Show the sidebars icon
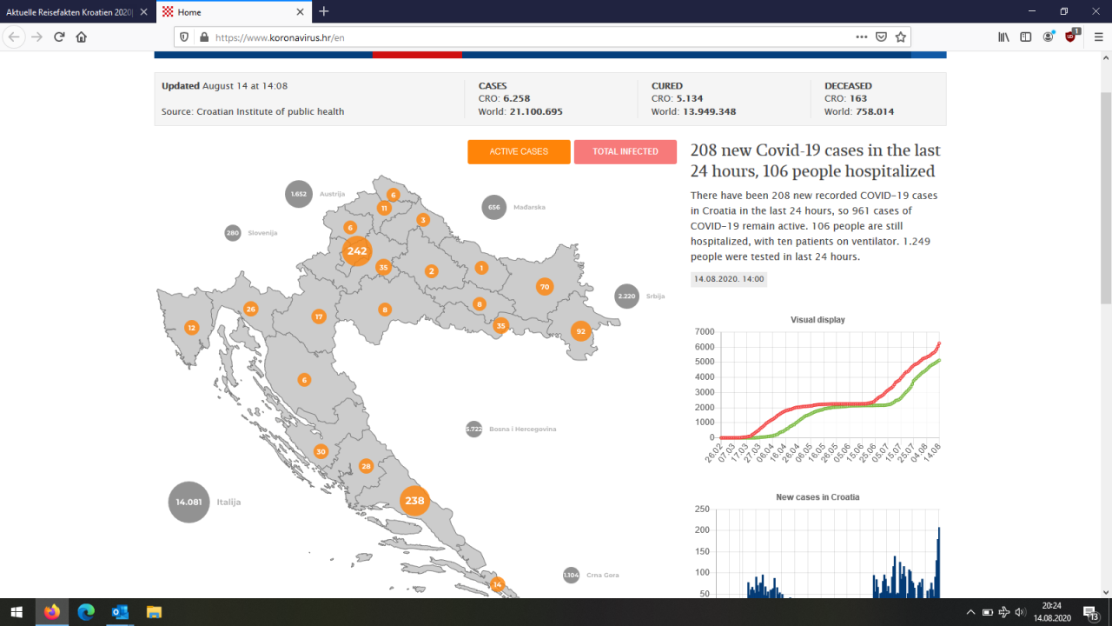This screenshot has height=626, width=1112. click(1026, 37)
